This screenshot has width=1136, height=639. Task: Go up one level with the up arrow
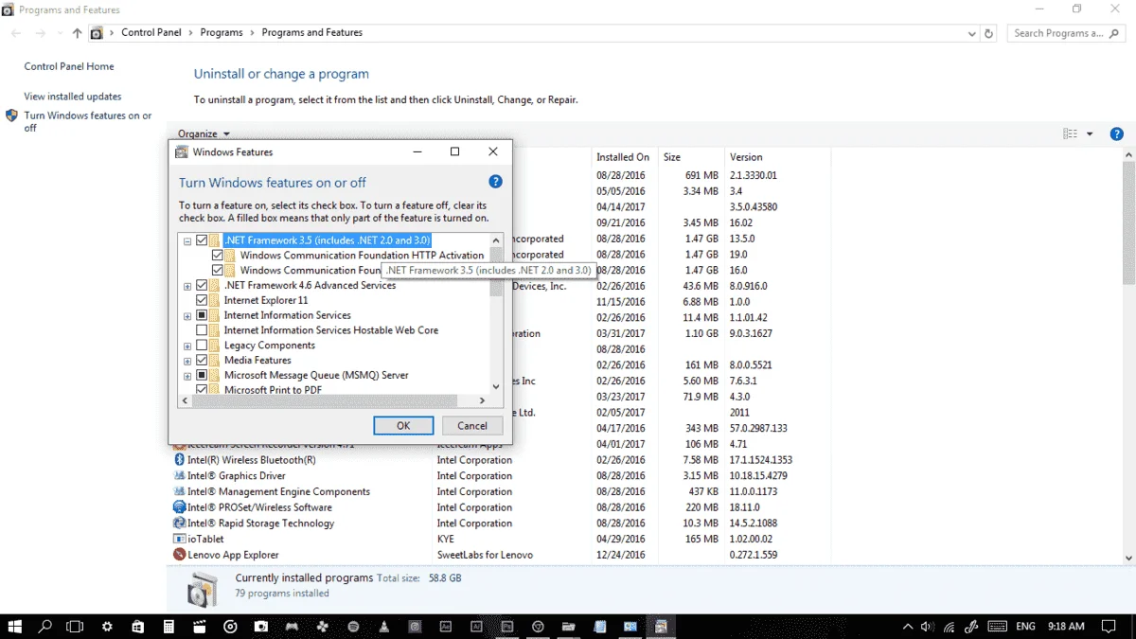[x=78, y=33]
